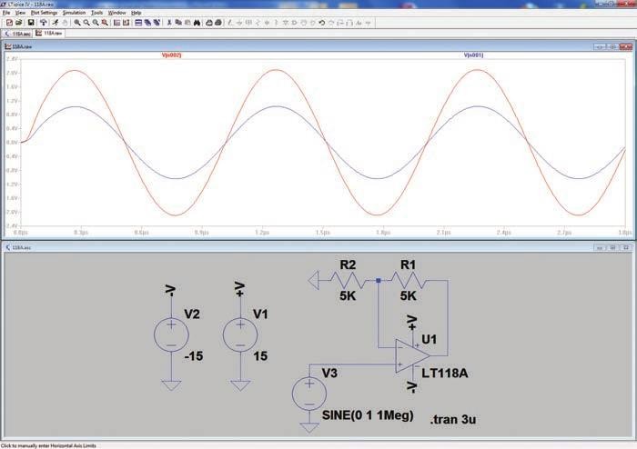
Task: Click the 1.2µs horizontal axis label
Action: pyautogui.click(x=262, y=233)
